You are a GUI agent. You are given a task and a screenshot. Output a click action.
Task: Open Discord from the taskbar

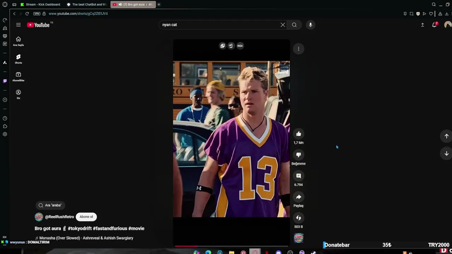tap(279, 253)
